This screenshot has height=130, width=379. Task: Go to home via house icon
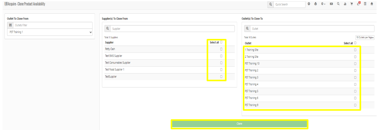(372, 4)
